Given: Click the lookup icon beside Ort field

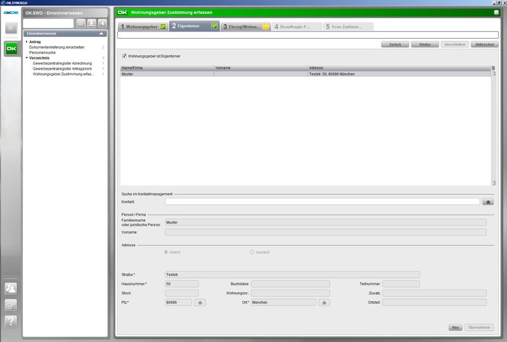Looking at the screenshot, I should [x=324, y=303].
